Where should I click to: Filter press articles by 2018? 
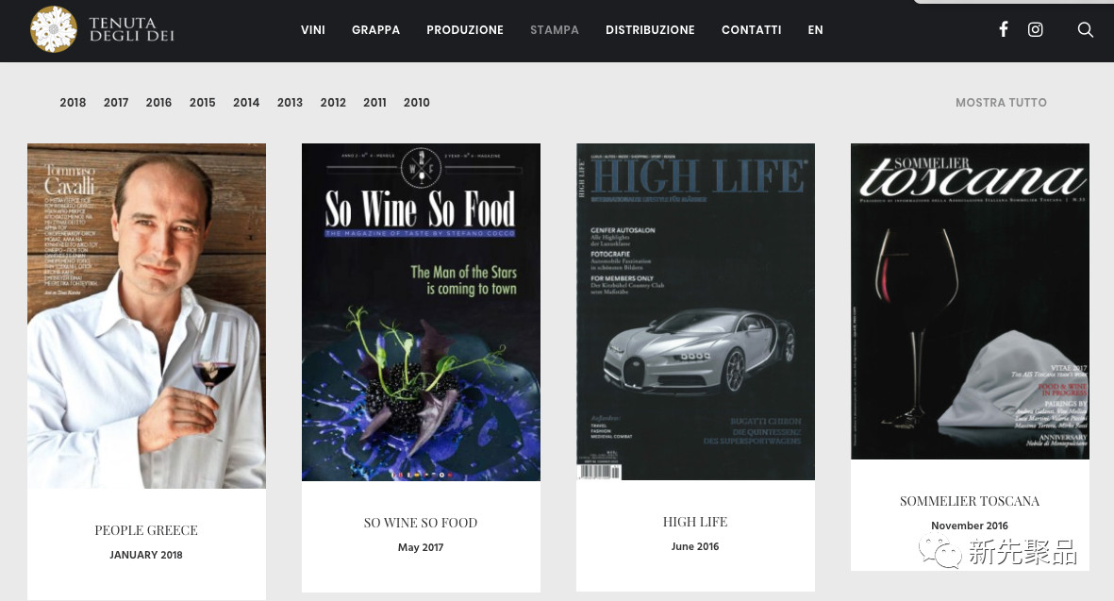tap(73, 103)
